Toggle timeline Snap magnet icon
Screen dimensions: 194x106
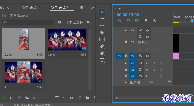128,20
